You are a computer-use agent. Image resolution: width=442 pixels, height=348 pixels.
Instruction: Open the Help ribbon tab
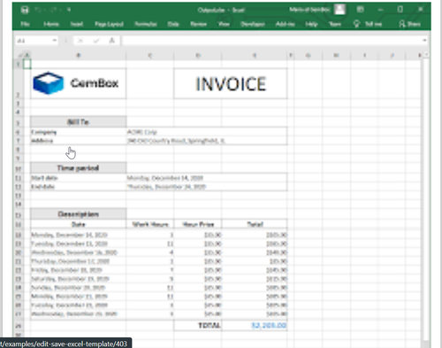[x=311, y=24]
